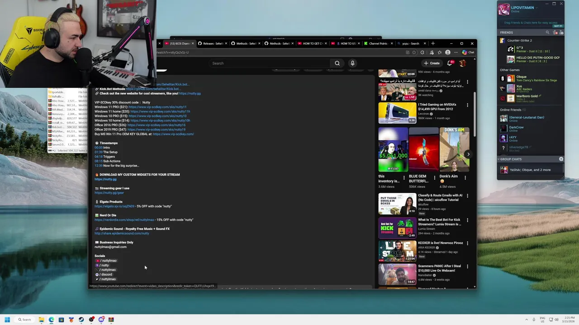Click the Windows taskbar Search box
579x325 pixels.
coord(24,320)
